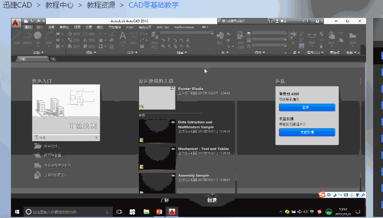Click the 开始绘制 Start Drawing tile
The width and height of the screenshot is (383, 218).
[x=66, y=109]
